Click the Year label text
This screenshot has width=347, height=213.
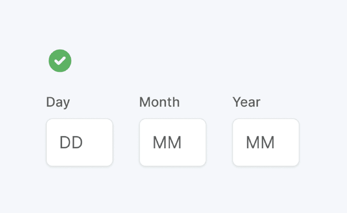click(x=246, y=102)
